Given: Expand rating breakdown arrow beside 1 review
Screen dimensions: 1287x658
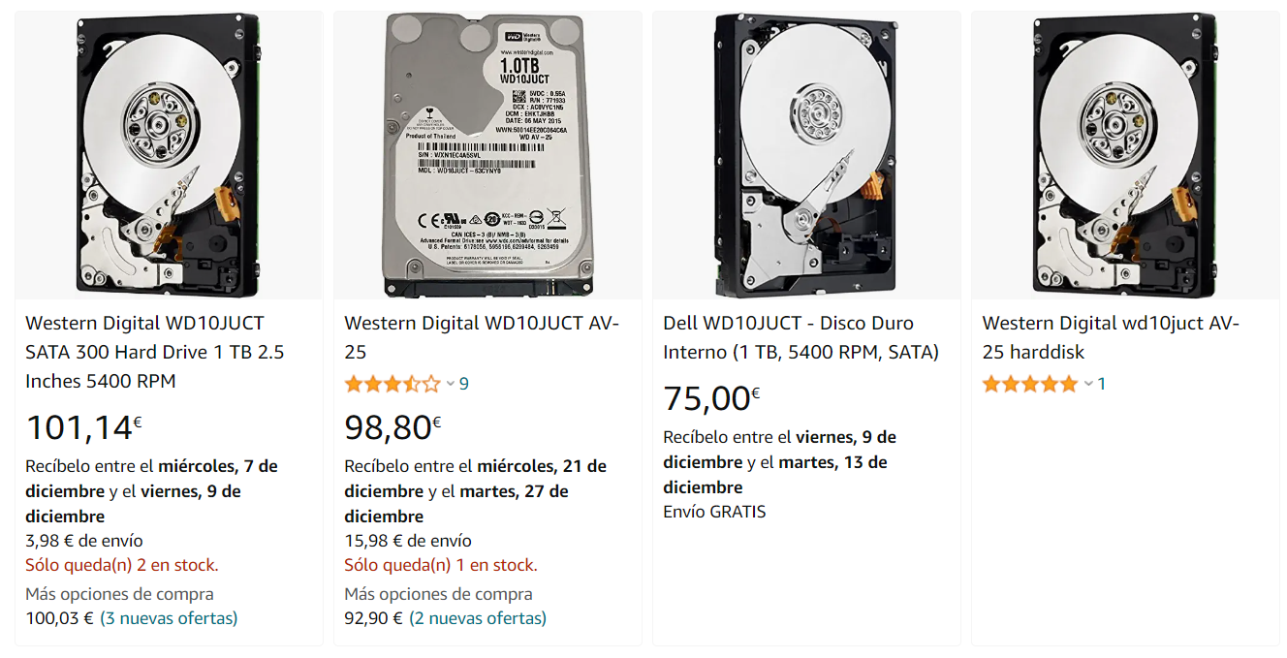Looking at the screenshot, I should (x=1088, y=384).
